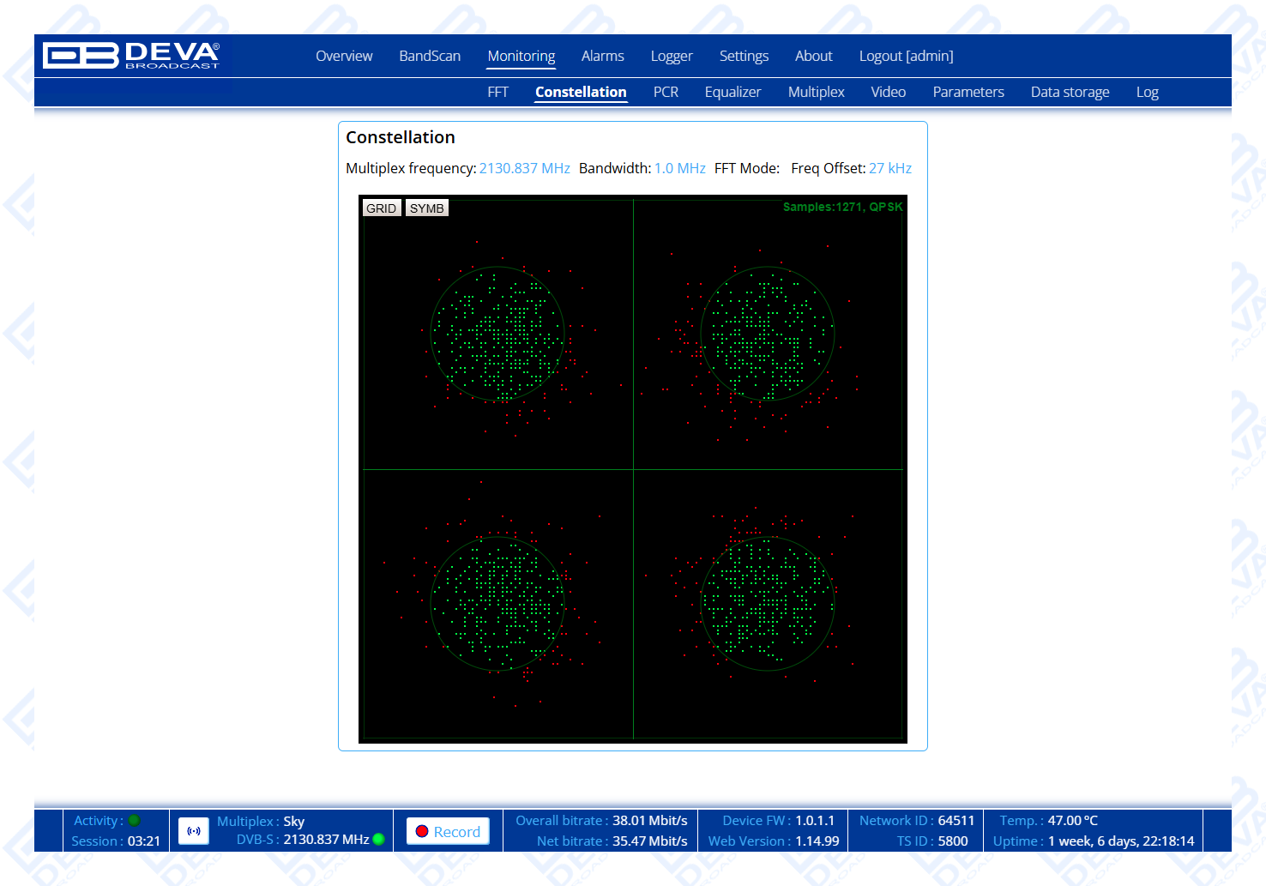Switch to the FFT tab
The width and height of the screenshot is (1266, 886).
[x=497, y=93]
